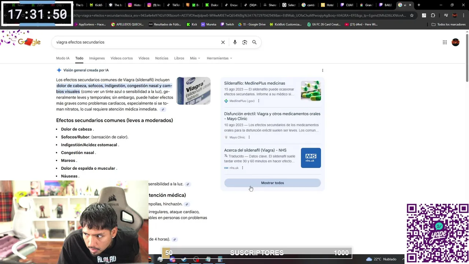Open the 'Resultados de Fútb...' bookmark
The image size is (469, 264).
click(x=165, y=25)
